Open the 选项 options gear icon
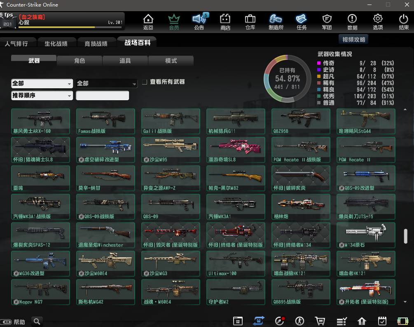 (x=378, y=22)
